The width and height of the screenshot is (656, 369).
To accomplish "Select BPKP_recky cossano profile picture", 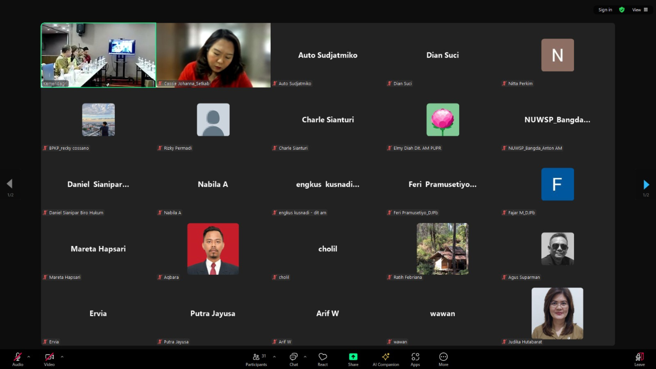I will pyautogui.click(x=98, y=120).
